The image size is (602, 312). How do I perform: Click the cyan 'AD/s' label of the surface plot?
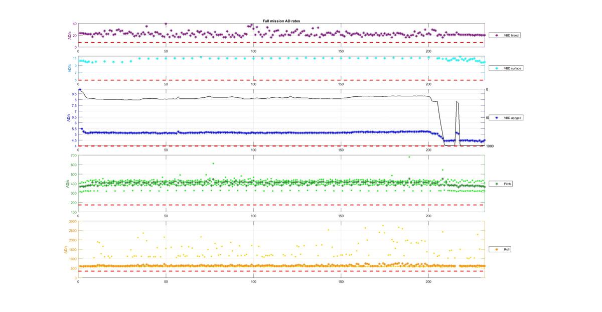click(69, 68)
